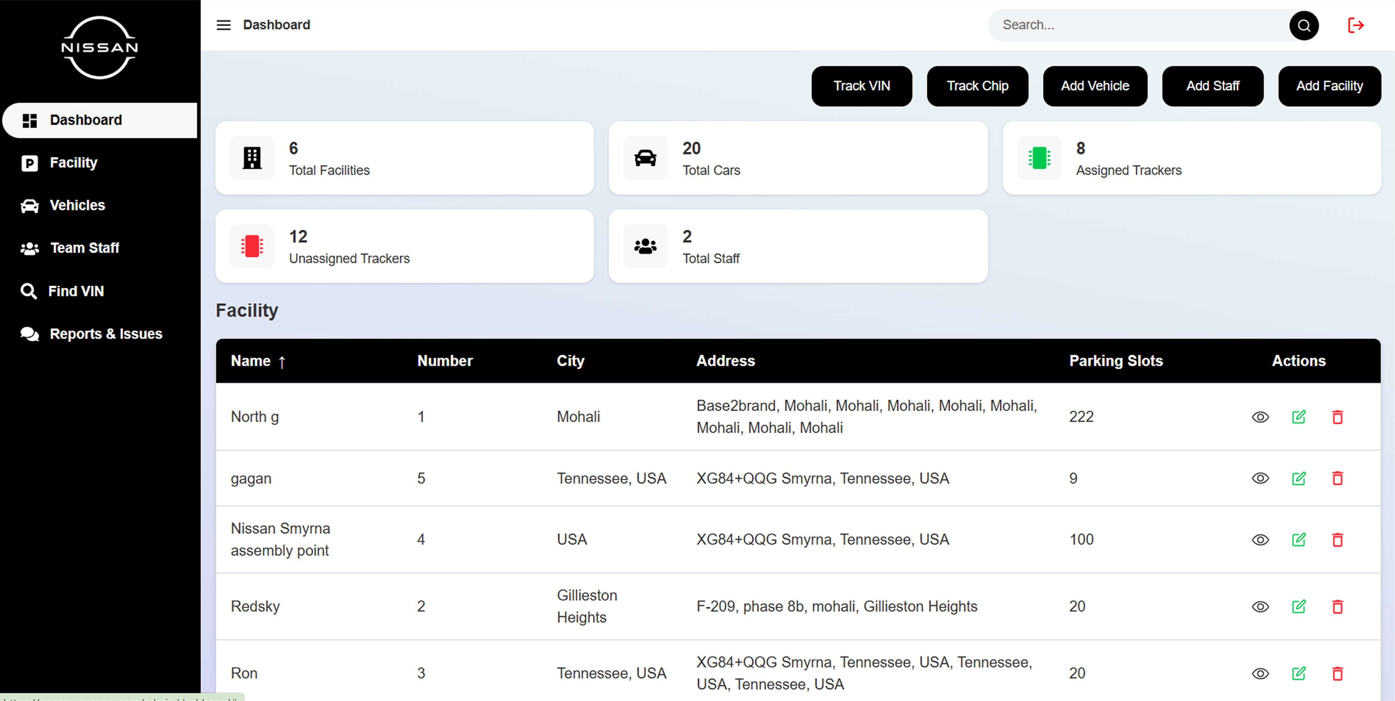Edit Nissan Smyrna assembly point row
Viewport: 1395px width, 701px height.
1298,540
